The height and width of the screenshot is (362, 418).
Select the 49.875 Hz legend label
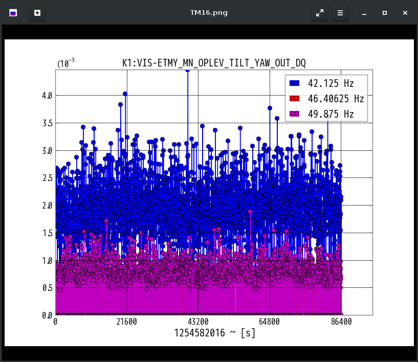[x=331, y=114]
